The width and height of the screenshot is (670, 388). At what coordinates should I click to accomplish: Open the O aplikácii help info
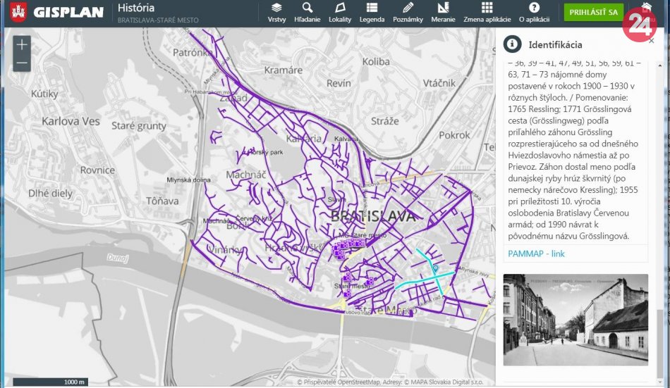(x=534, y=12)
